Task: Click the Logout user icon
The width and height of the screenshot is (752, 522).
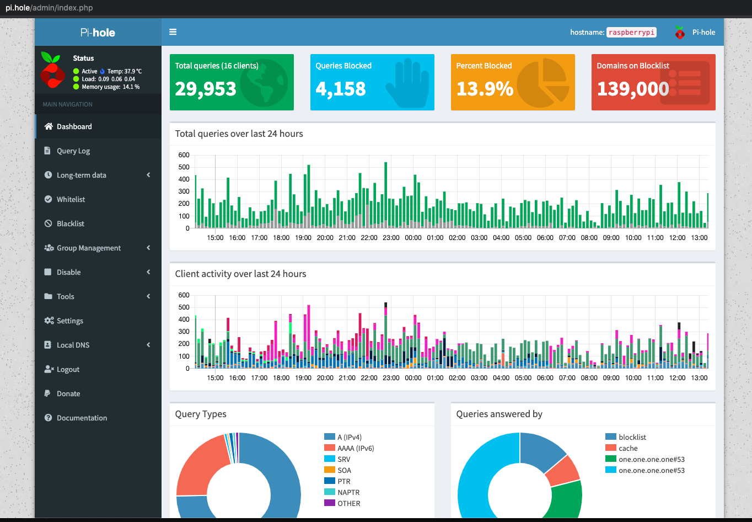Action: (49, 369)
